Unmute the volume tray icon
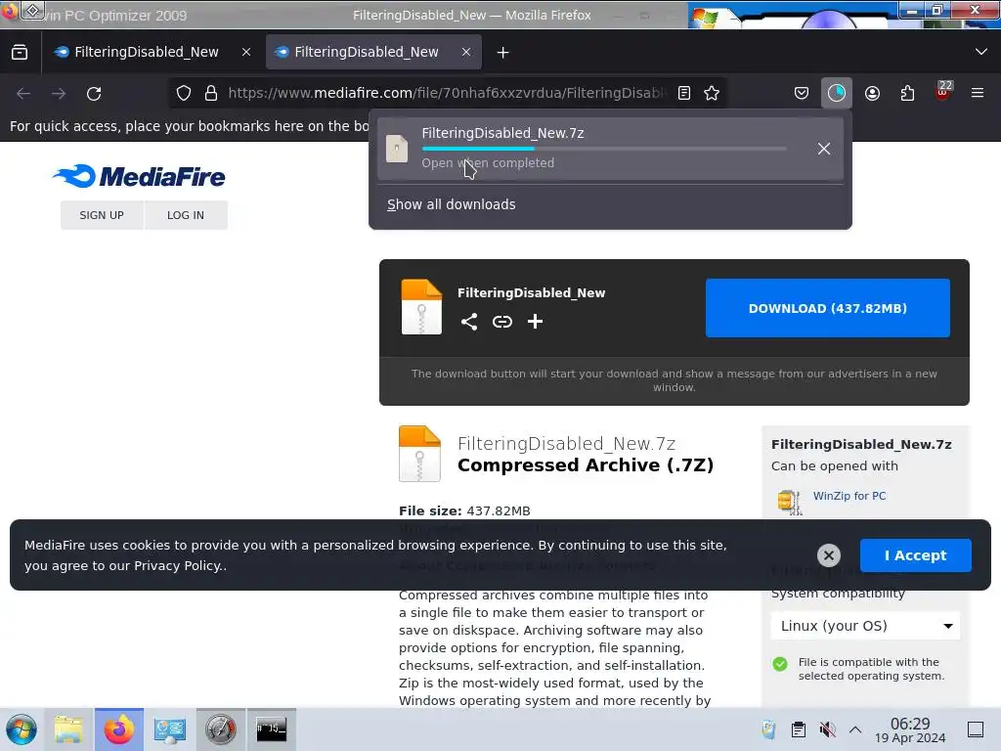The width and height of the screenshot is (1001, 751). click(x=827, y=729)
